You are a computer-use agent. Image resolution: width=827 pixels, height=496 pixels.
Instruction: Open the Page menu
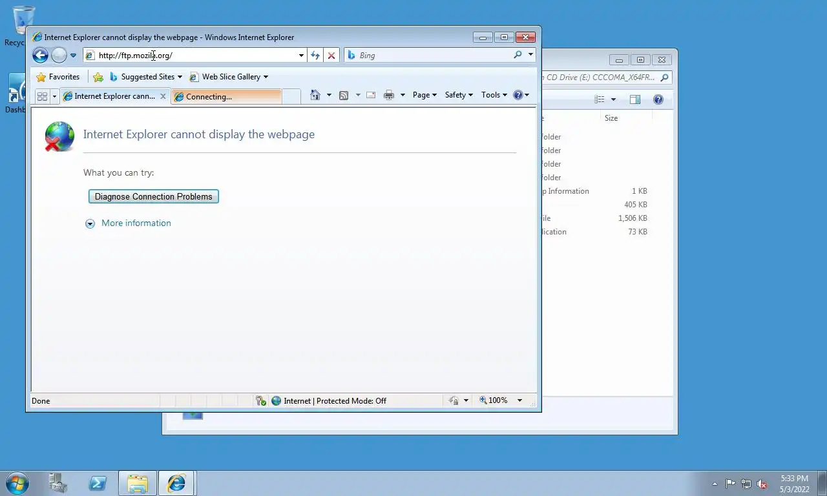[424, 95]
